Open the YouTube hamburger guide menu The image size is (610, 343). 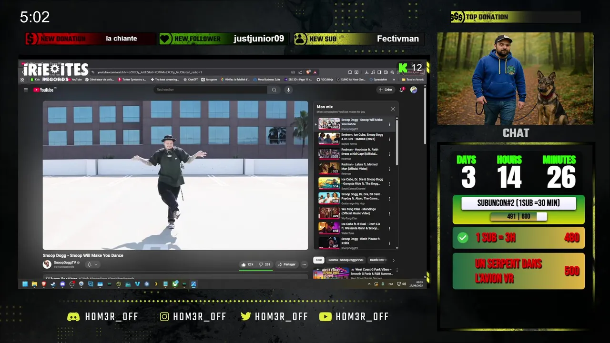pyautogui.click(x=26, y=90)
